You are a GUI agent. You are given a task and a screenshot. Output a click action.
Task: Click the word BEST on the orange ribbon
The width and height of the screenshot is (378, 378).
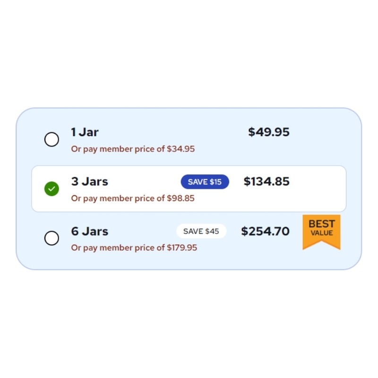click(321, 224)
